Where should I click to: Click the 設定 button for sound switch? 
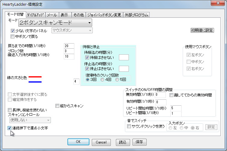click(211, 127)
